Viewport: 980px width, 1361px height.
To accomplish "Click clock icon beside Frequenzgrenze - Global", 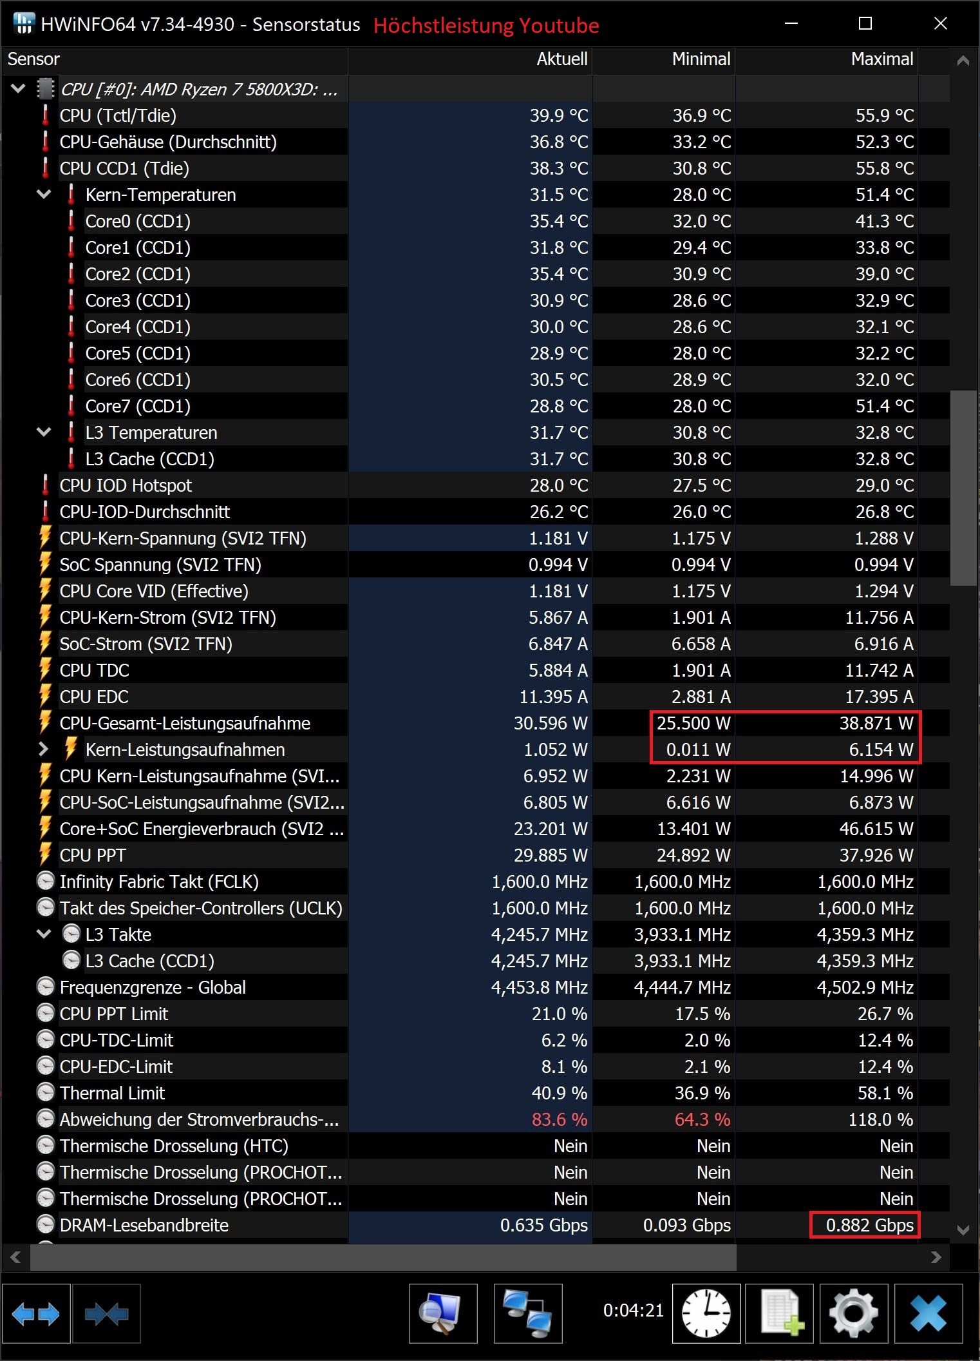I will [45, 987].
